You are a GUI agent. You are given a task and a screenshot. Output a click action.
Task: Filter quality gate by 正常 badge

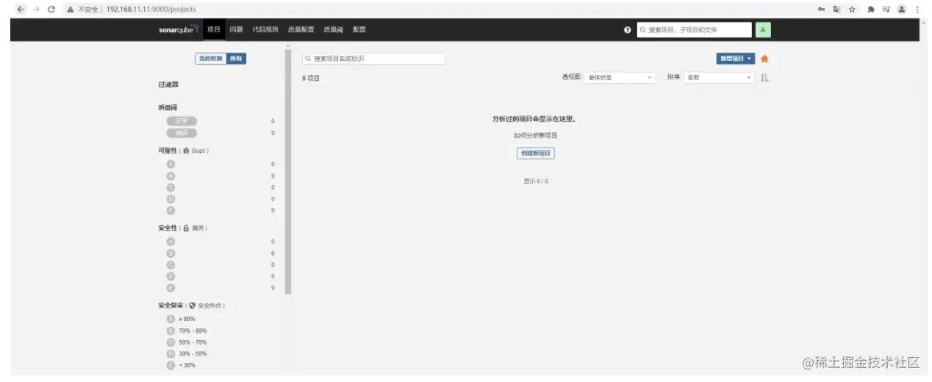click(x=182, y=120)
